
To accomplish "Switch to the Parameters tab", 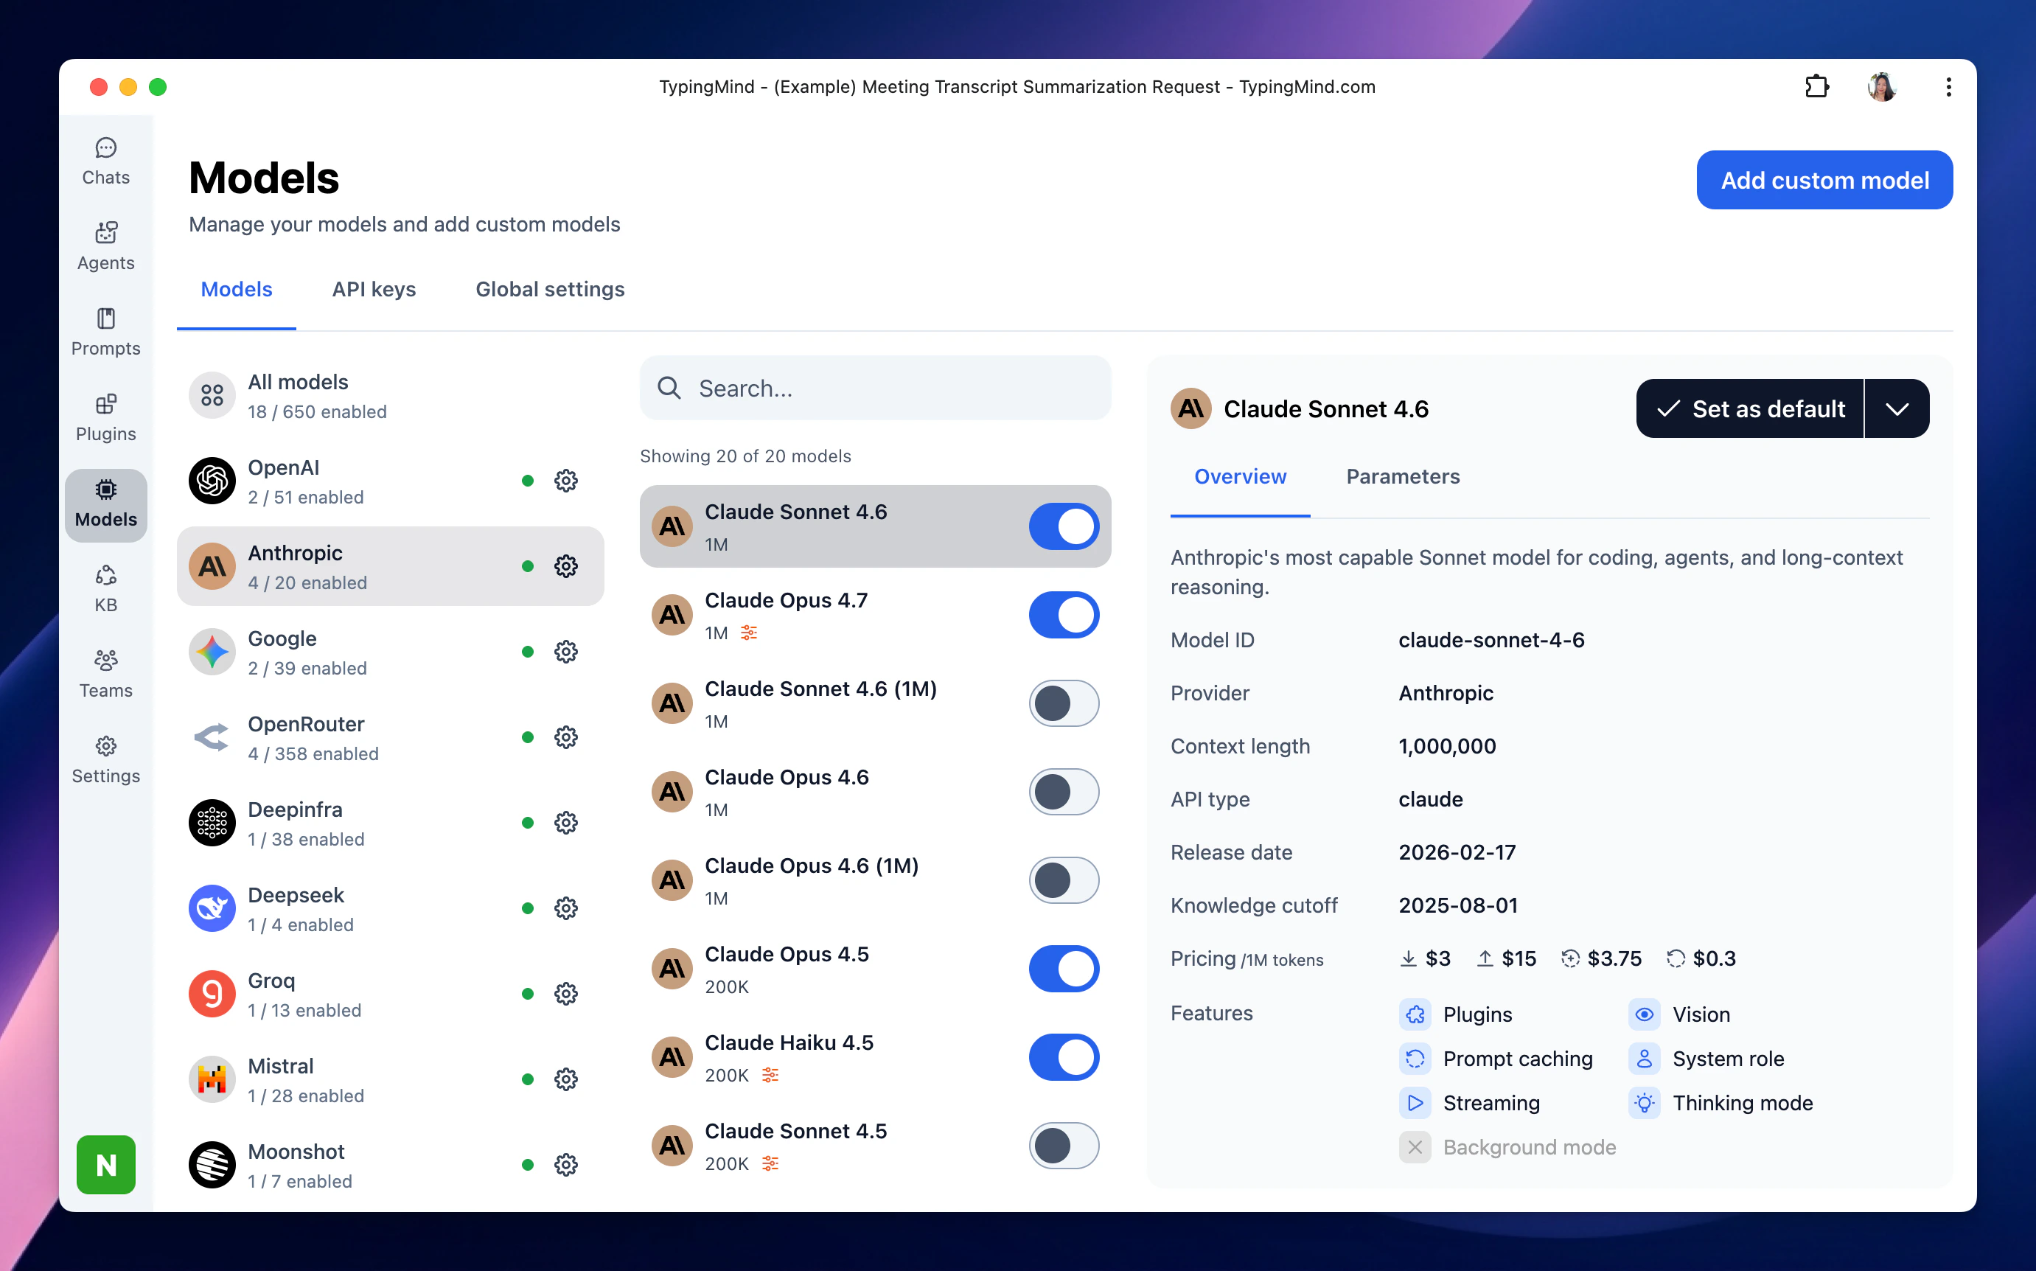I will (x=1403, y=476).
